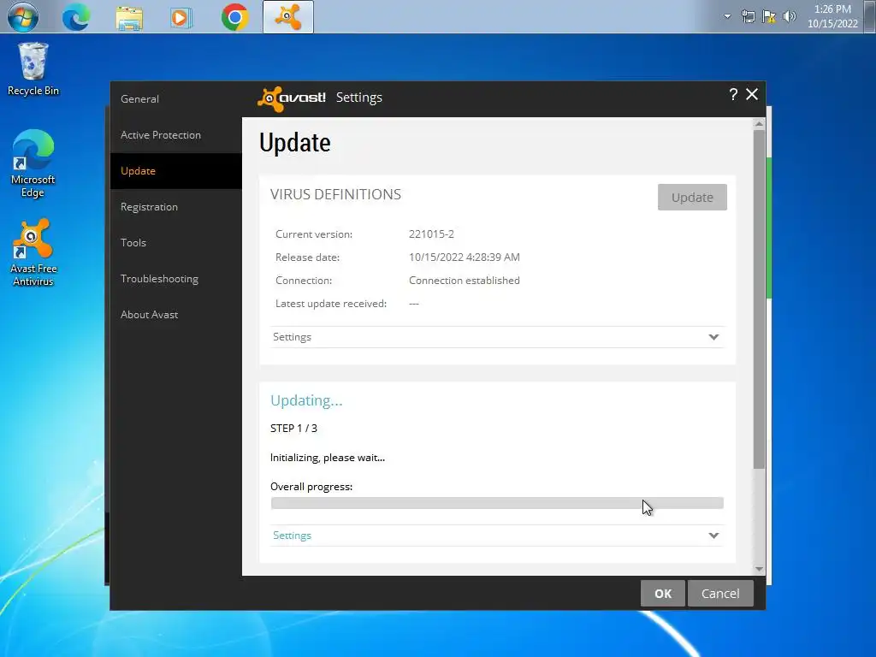Click the Cancel button

720,594
